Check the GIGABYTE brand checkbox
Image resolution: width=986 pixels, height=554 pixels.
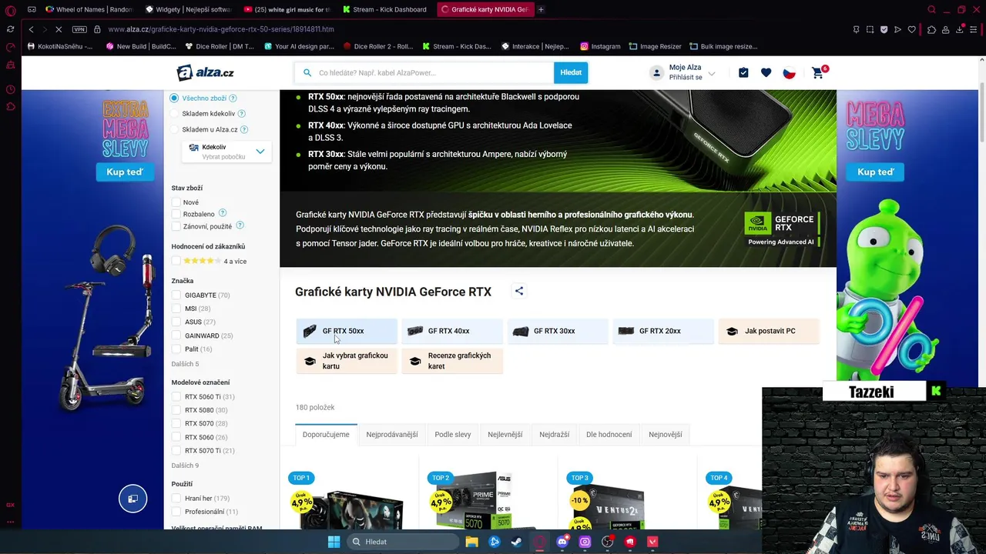[176, 295]
